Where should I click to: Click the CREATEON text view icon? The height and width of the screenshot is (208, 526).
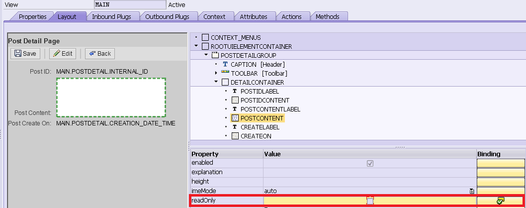coord(235,136)
